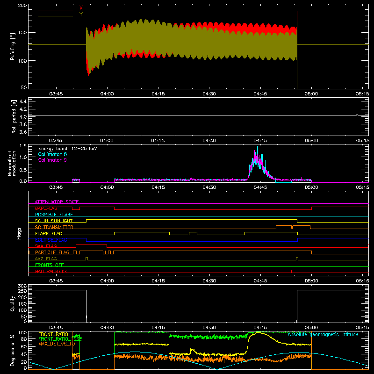Click the olive Y legend line sample
The image size is (374, 374).
click(x=56, y=16)
